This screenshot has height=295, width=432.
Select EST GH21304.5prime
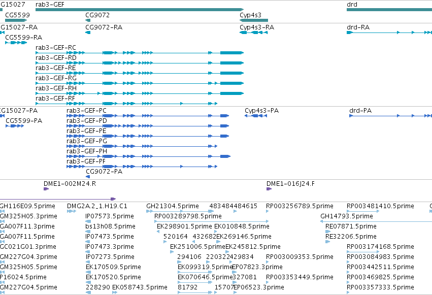(x=180, y=211)
